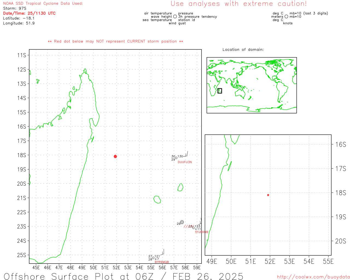The height and width of the screenshot is (280, 350).
Task: Click the coolwx.com/buoydata URL
Action: (x=313, y=277)
